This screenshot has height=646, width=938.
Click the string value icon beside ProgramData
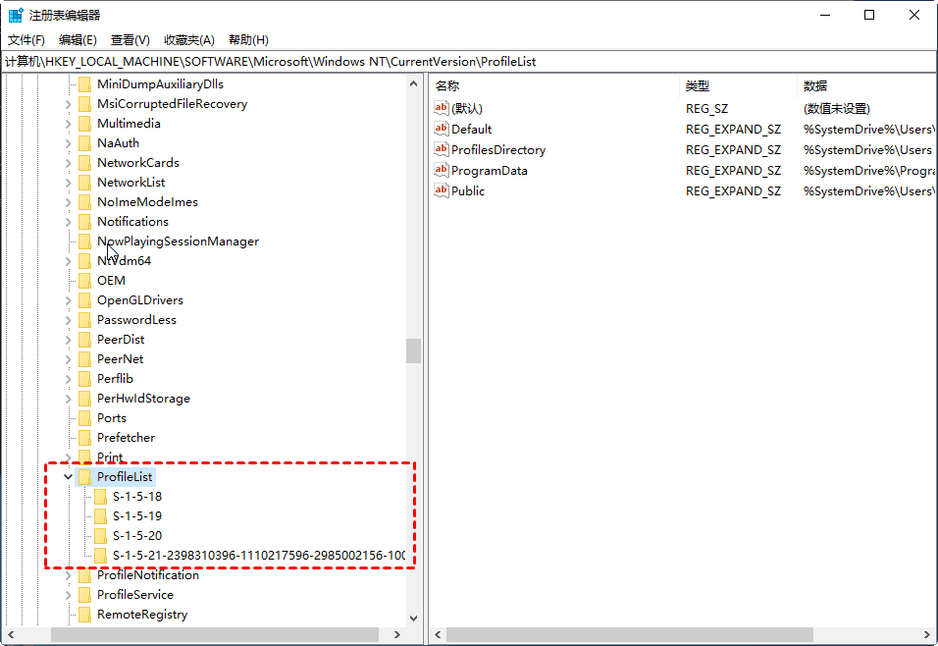pyautogui.click(x=442, y=170)
